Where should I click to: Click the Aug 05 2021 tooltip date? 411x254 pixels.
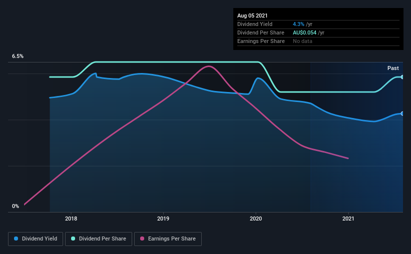pyautogui.click(x=252, y=15)
